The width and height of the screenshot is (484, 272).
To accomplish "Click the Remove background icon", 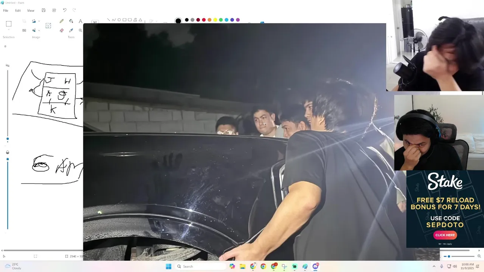I will [x=24, y=30].
